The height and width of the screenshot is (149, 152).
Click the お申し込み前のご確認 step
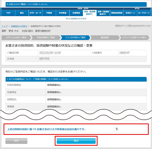16,38
